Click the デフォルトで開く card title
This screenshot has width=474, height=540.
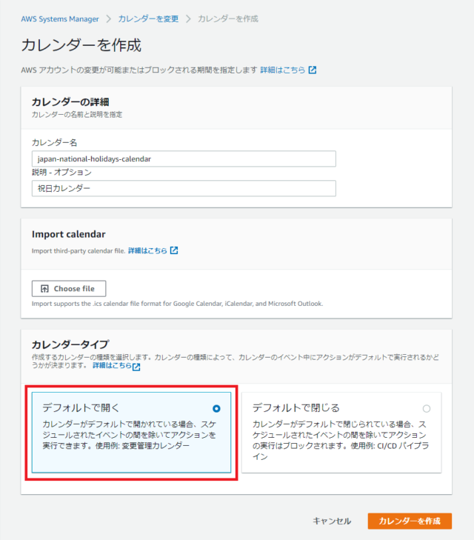[81, 407]
